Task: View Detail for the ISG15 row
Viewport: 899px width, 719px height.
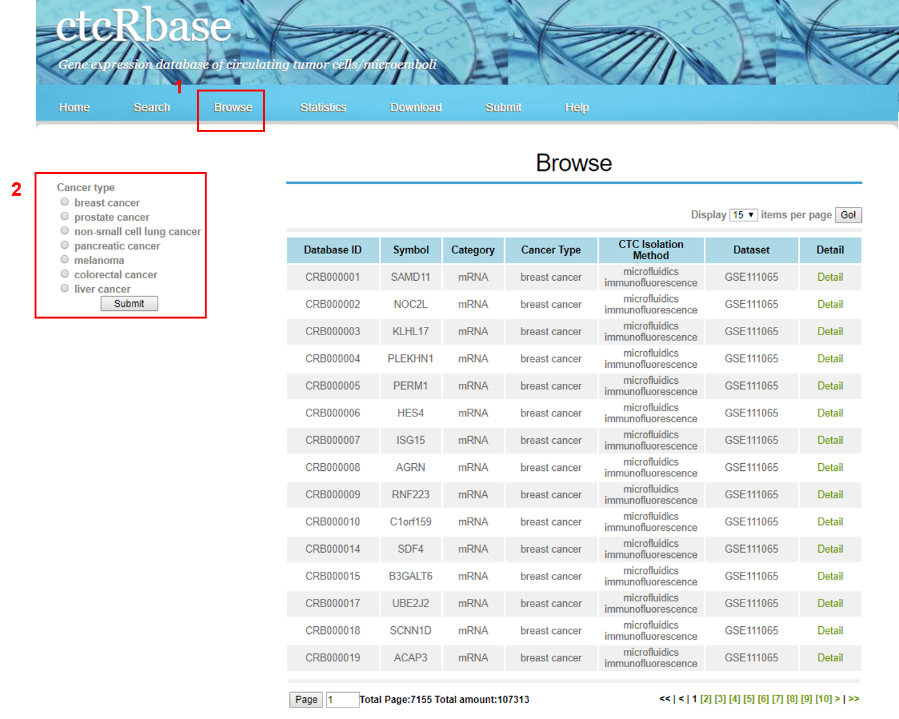Action: tap(830, 440)
